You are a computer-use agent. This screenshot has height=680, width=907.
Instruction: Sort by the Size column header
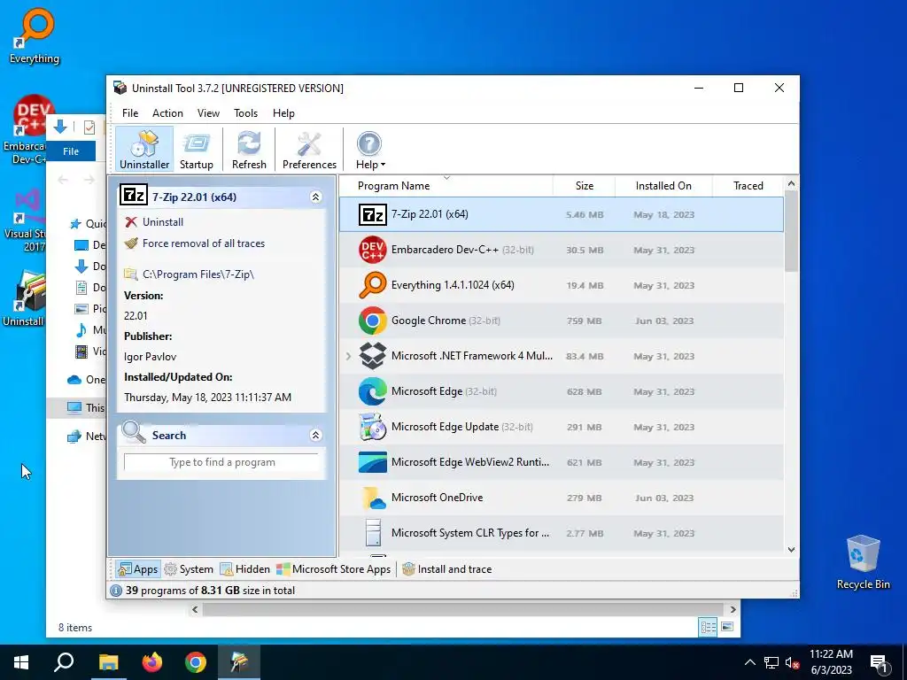click(585, 186)
